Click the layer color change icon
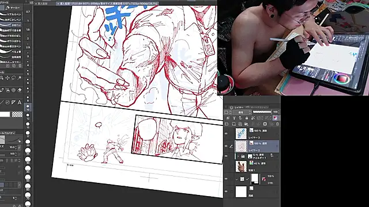The width and height of the screenshot is (369, 207). click(x=275, y=118)
